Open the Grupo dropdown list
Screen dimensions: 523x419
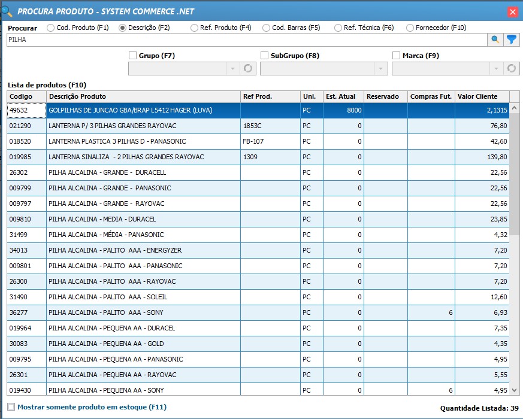[x=232, y=69]
